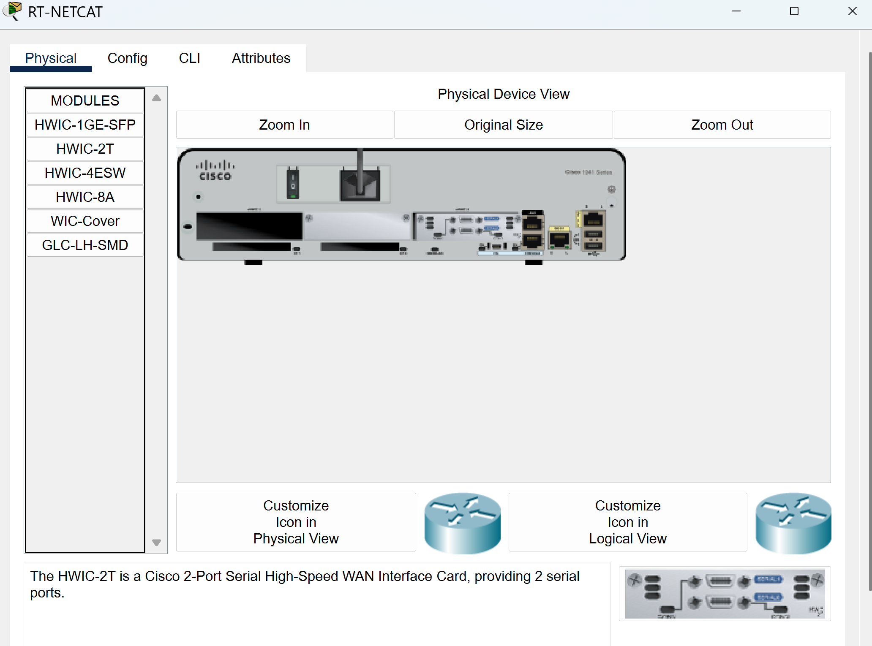
Task: Click the power cable socket on router
Action: [360, 184]
